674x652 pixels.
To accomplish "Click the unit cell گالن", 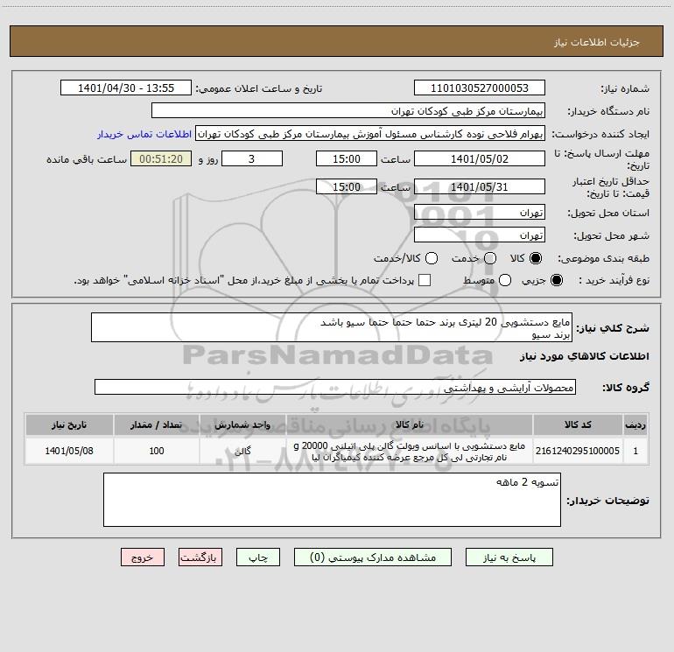I will tap(242, 451).
